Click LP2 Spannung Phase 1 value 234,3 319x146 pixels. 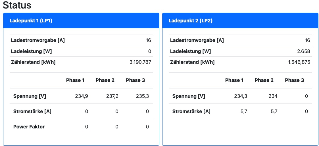tap(241, 96)
